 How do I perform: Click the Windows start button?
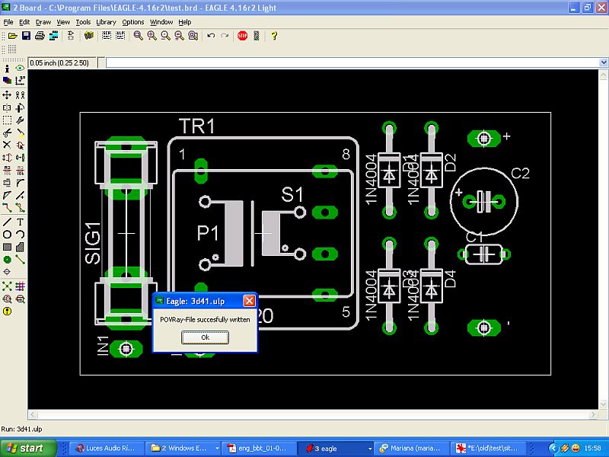[28, 448]
